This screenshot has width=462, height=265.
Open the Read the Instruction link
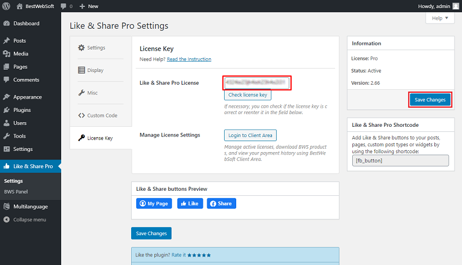pos(189,59)
